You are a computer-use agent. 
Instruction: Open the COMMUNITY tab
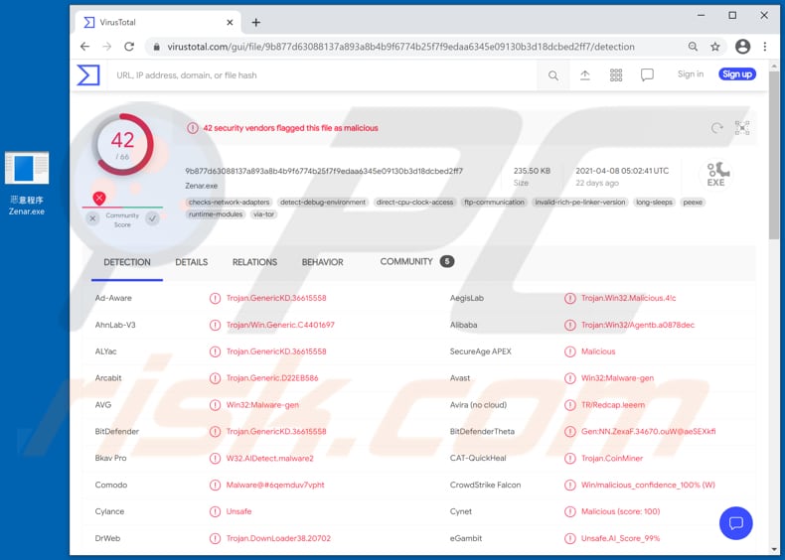(416, 262)
